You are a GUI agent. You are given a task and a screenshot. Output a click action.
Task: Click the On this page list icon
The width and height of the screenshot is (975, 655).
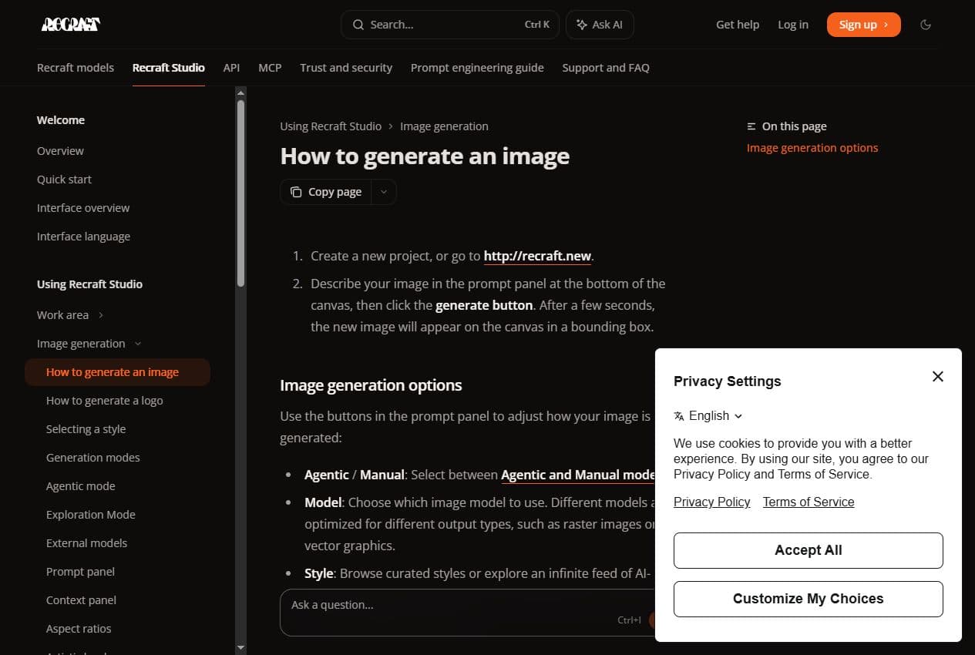(751, 126)
